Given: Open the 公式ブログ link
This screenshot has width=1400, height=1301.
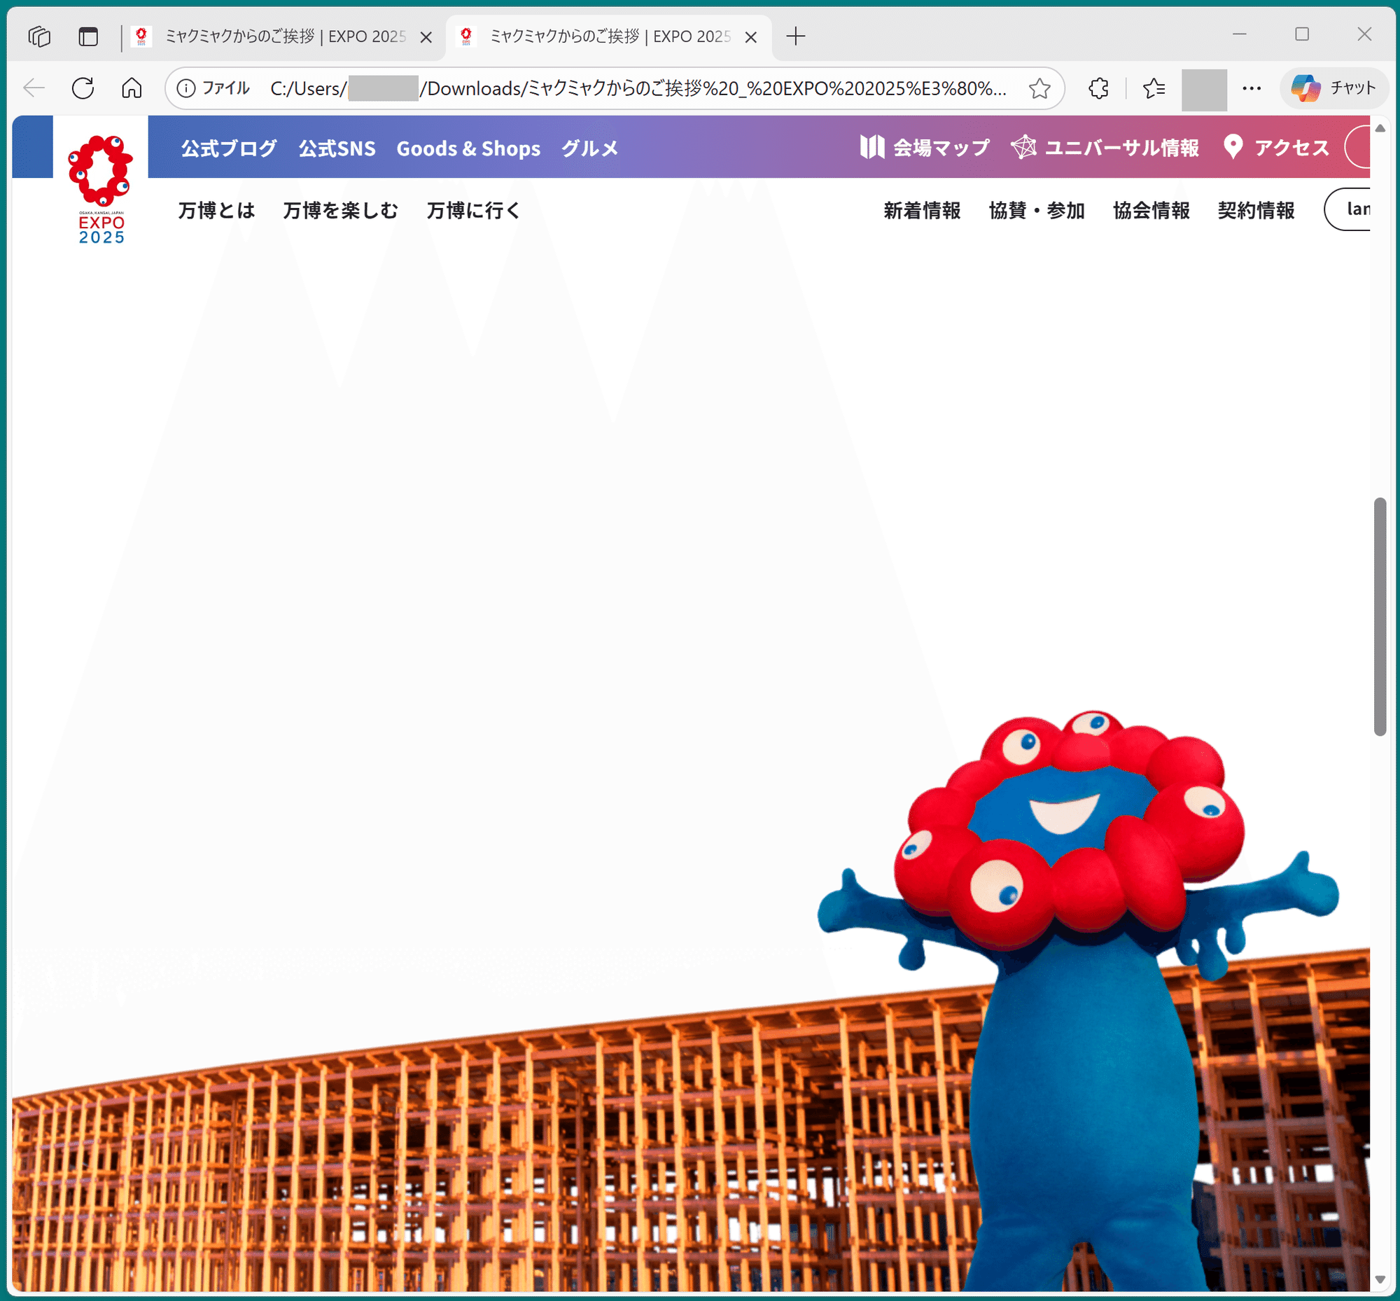Looking at the screenshot, I should tap(229, 148).
